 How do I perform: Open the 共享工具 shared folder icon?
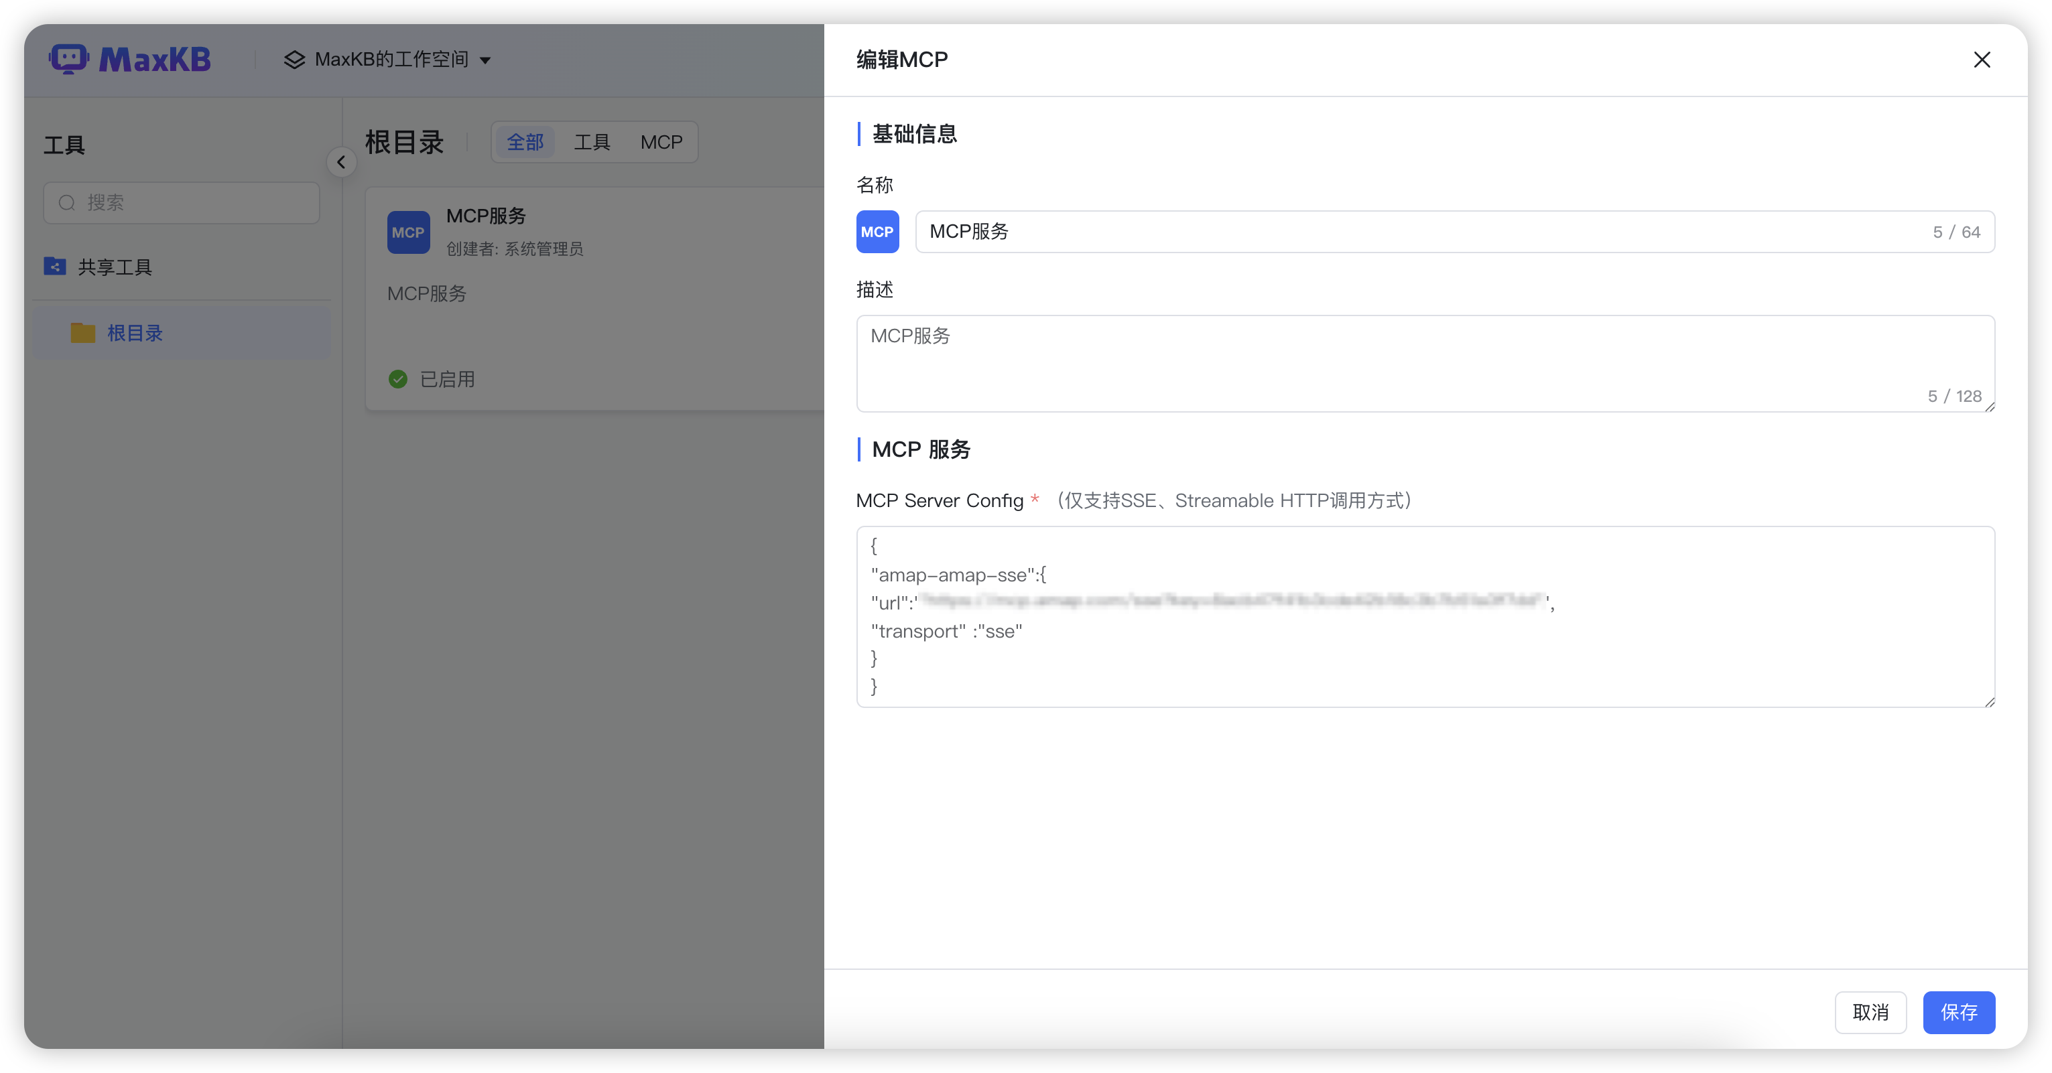click(55, 267)
